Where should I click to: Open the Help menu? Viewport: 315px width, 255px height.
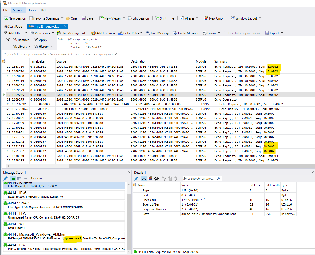click(44, 10)
